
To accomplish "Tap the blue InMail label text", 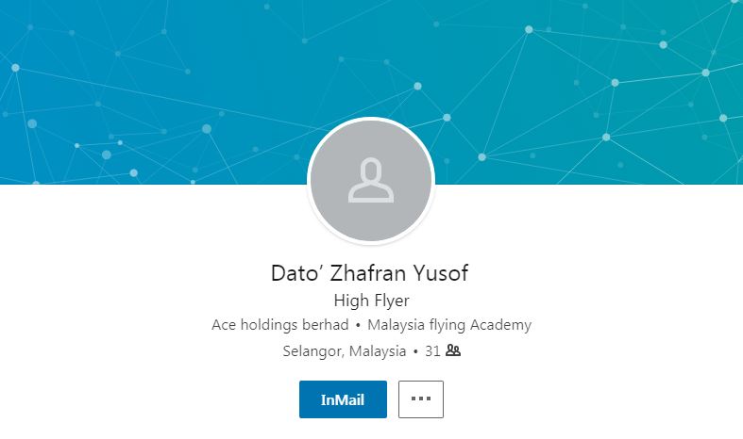I will point(343,399).
